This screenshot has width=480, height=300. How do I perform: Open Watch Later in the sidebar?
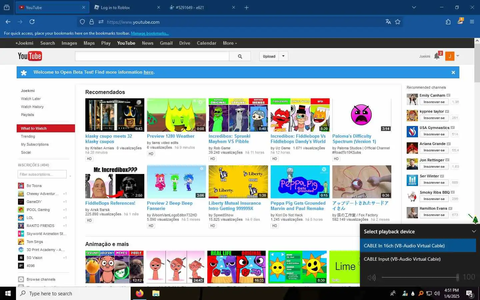(x=31, y=99)
